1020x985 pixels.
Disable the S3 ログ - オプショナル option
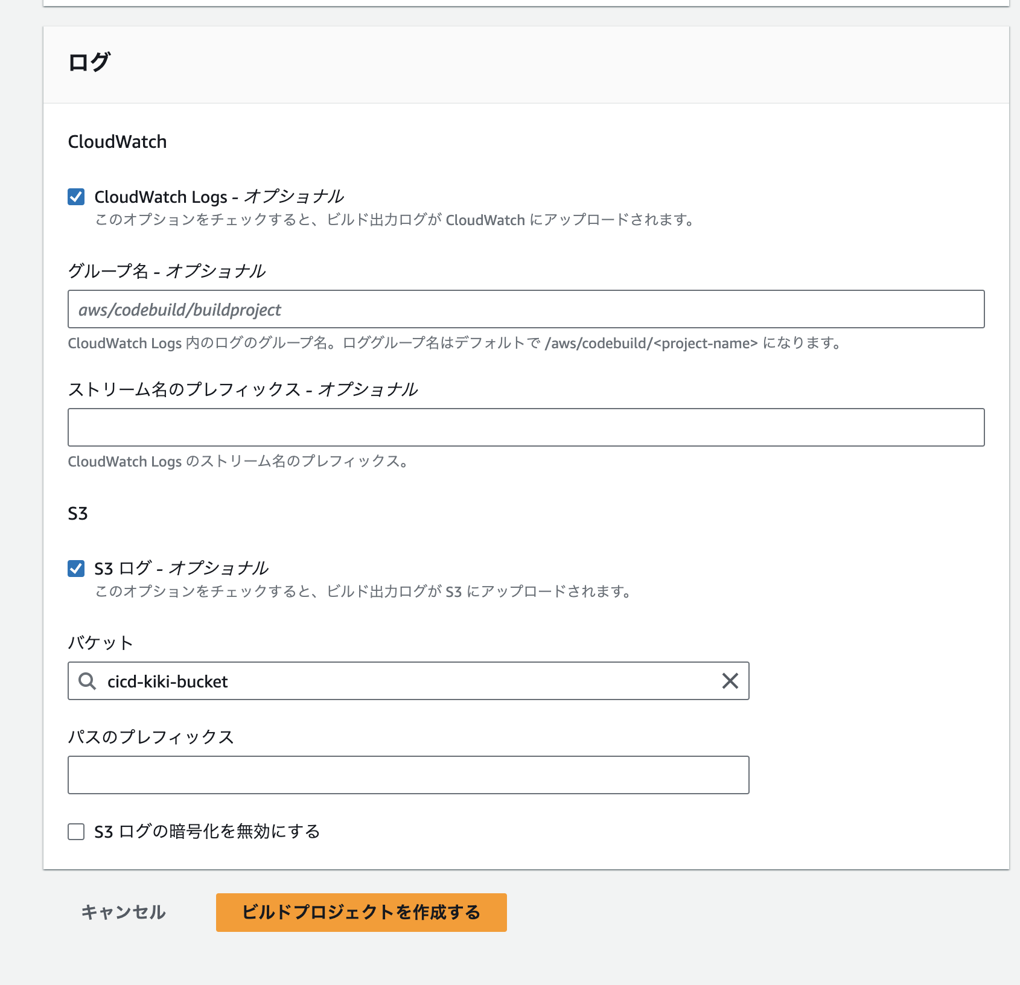click(76, 567)
